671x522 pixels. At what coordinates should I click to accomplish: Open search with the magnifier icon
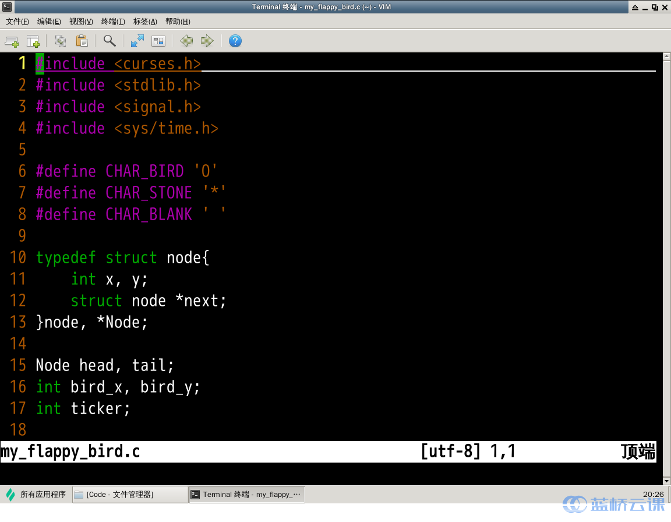coord(110,41)
